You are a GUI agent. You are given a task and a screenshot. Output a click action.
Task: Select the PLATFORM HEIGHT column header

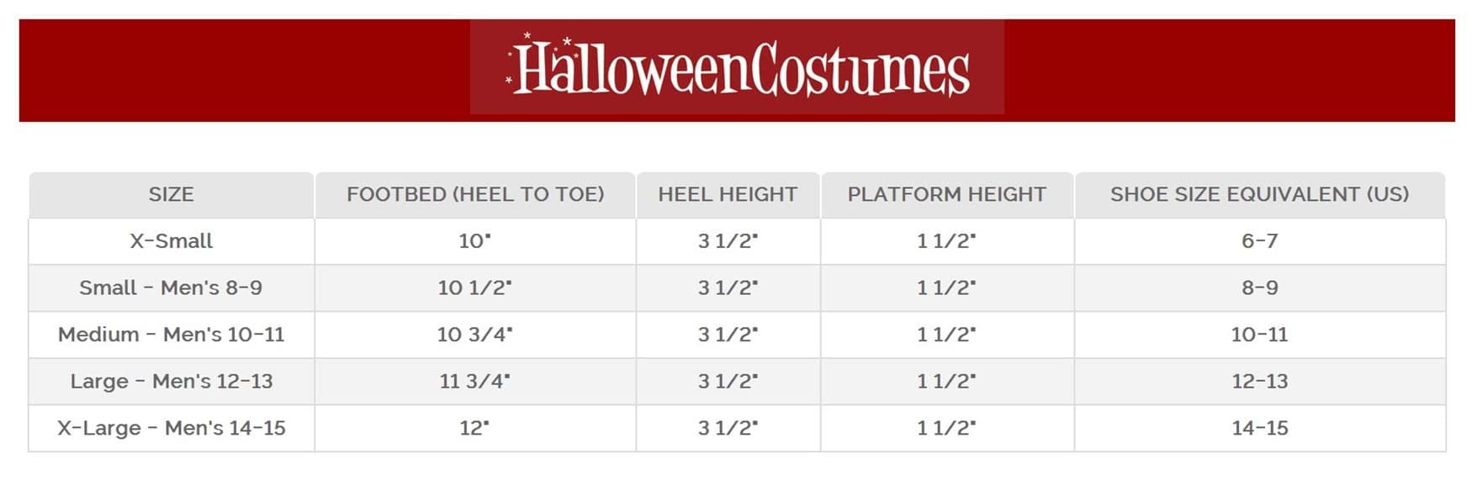click(x=946, y=195)
